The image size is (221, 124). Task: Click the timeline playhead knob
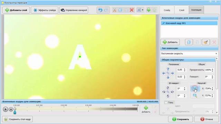point(15,109)
